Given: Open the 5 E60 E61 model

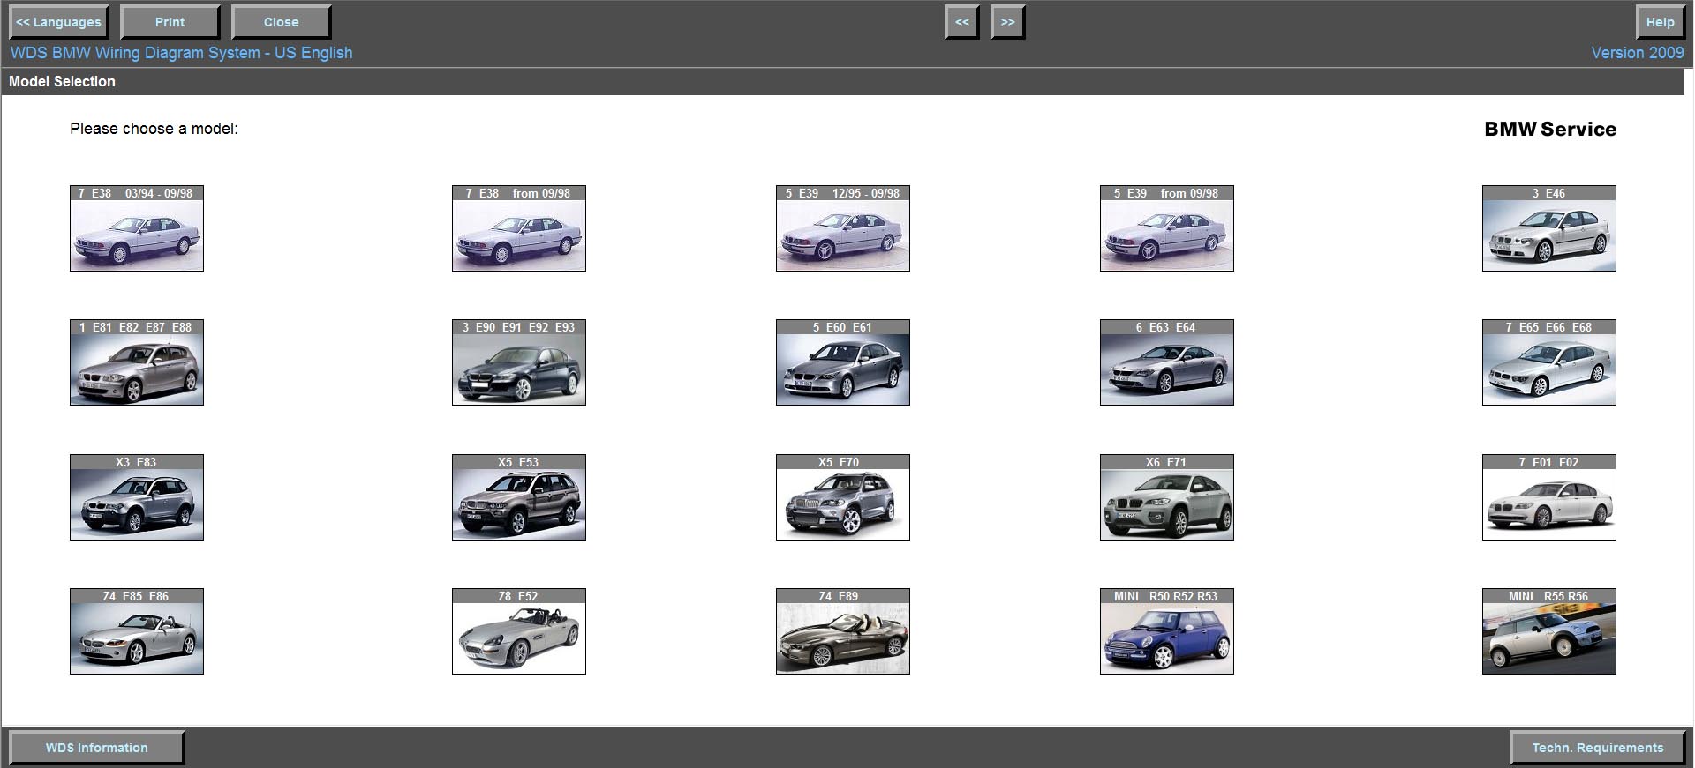Looking at the screenshot, I should coord(843,362).
